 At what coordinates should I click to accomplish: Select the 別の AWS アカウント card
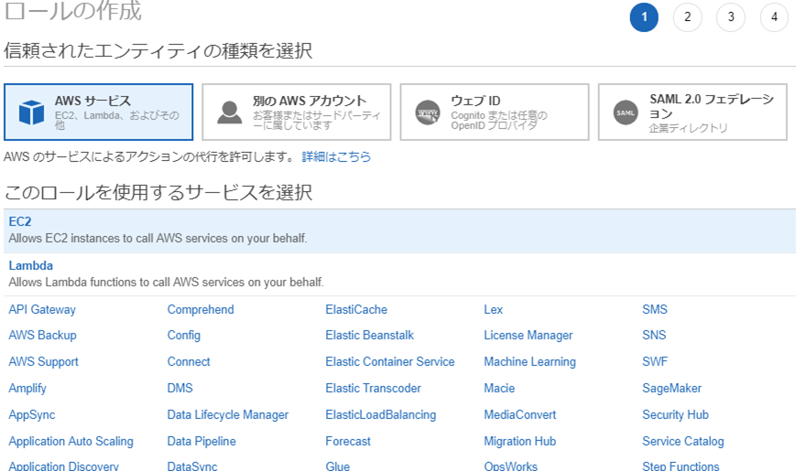click(x=297, y=112)
